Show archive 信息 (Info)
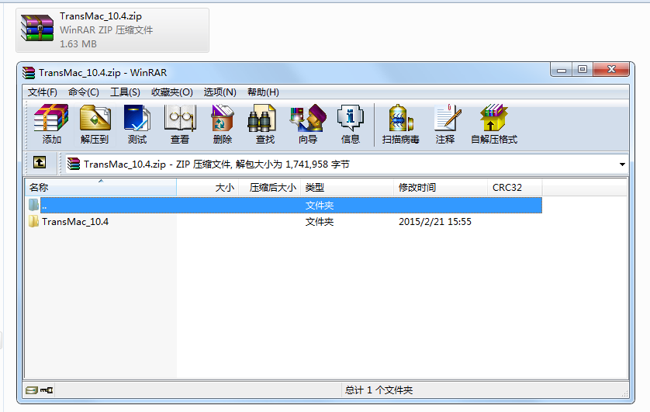The width and height of the screenshot is (650, 412). coord(351,124)
